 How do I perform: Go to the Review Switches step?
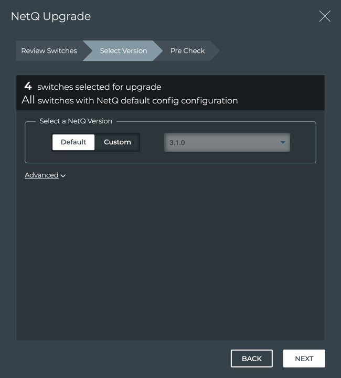click(49, 51)
